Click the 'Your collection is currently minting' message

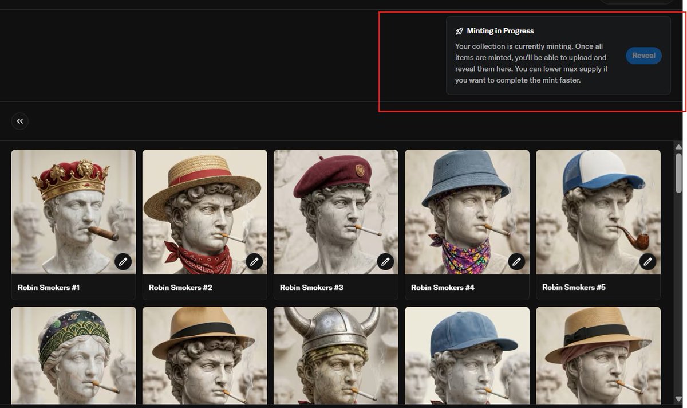click(531, 63)
